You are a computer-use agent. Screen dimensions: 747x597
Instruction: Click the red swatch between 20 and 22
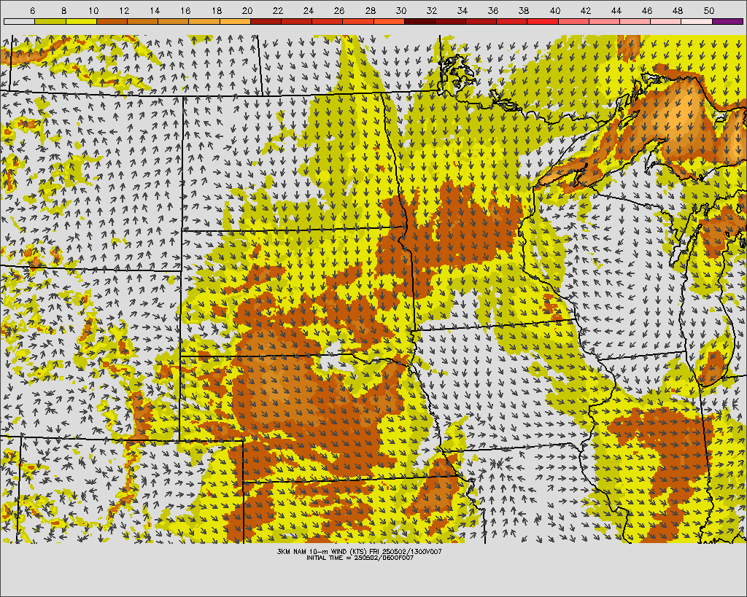(x=266, y=21)
